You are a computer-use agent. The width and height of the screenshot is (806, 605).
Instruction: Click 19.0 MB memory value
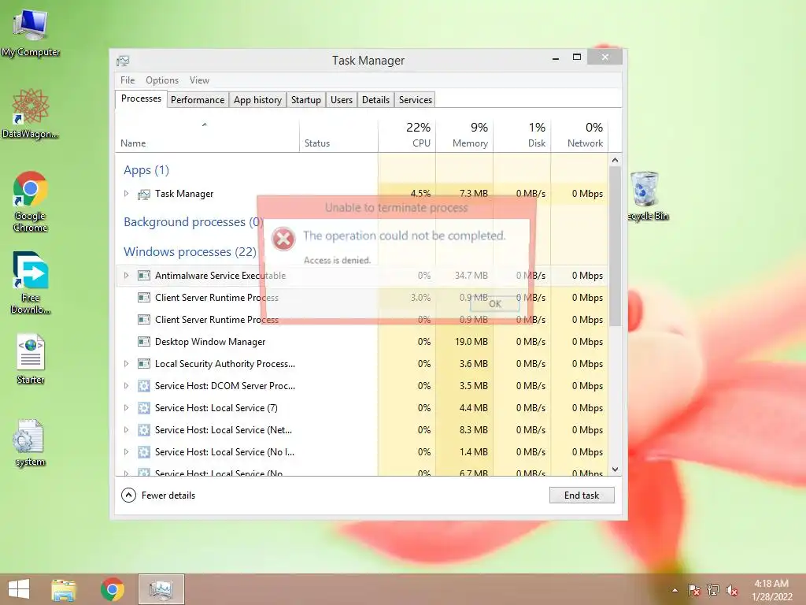pyautogui.click(x=471, y=342)
